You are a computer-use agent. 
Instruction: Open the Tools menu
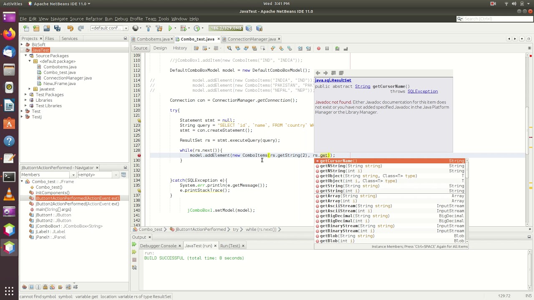coord(164,19)
